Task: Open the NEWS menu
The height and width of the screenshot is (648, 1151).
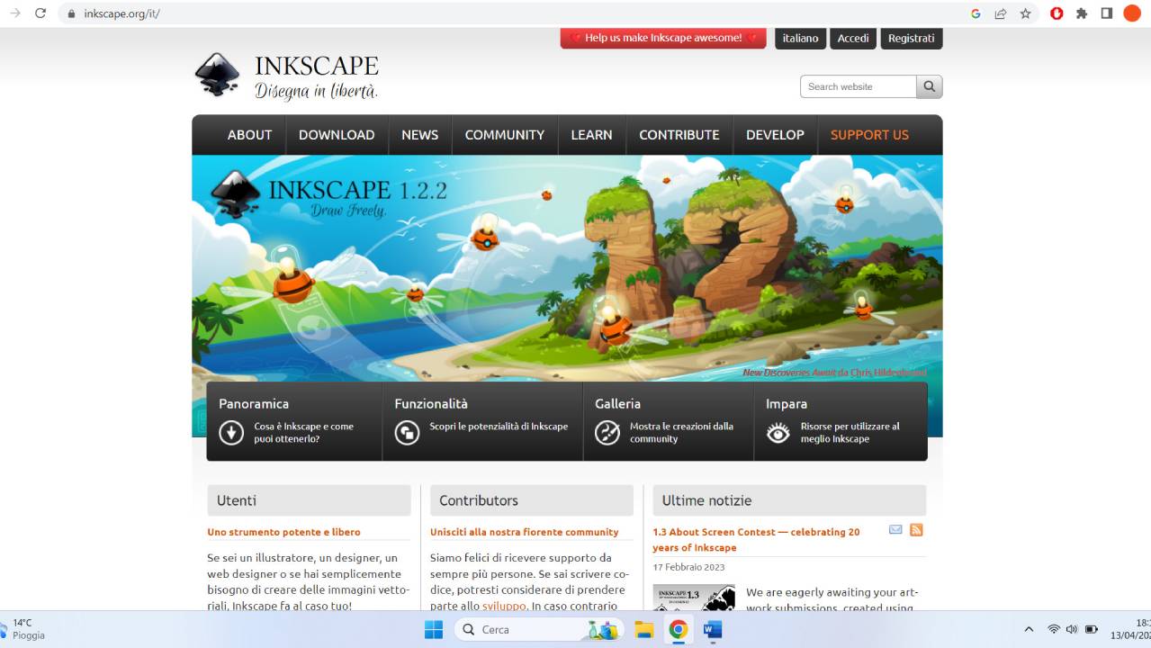Action: (x=419, y=135)
